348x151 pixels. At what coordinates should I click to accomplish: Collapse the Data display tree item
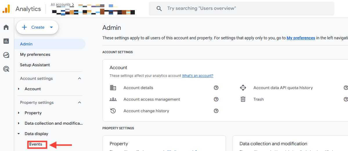19,134
